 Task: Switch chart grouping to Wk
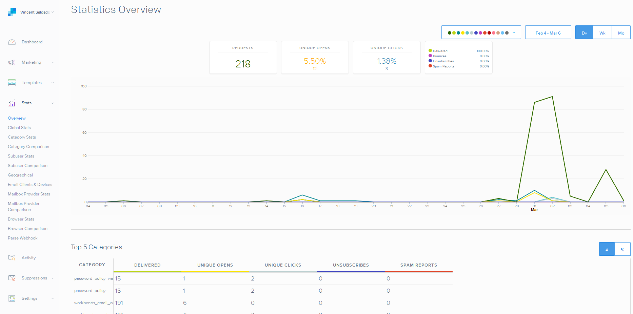602,33
